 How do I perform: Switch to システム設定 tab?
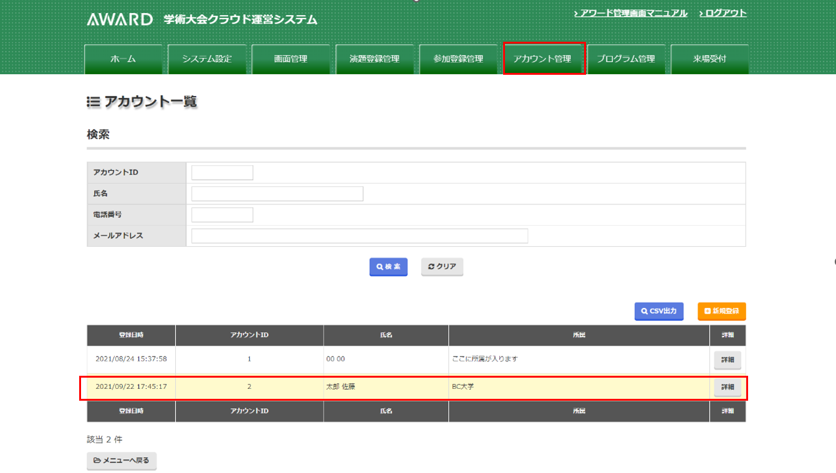tap(207, 59)
